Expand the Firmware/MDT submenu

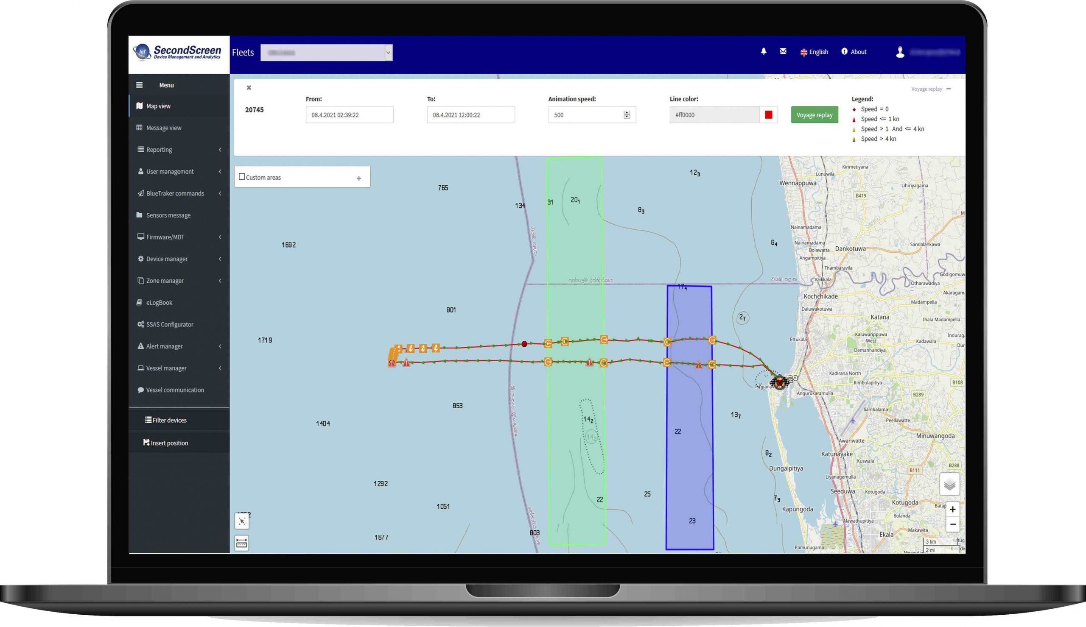pos(179,237)
